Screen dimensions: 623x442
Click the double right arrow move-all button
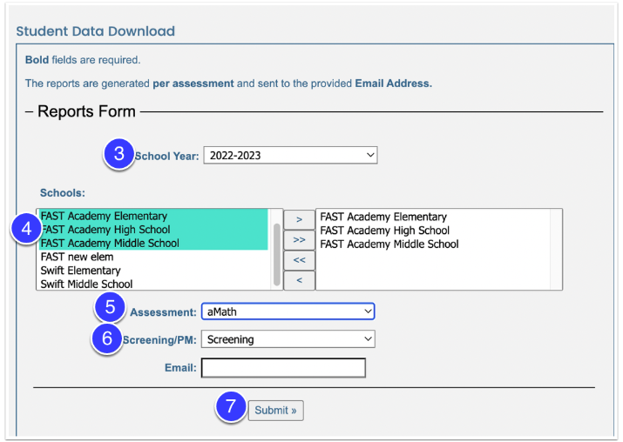point(299,239)
